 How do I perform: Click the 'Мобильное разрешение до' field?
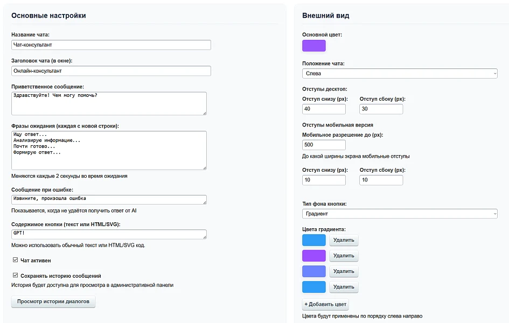tap(324, 145)
